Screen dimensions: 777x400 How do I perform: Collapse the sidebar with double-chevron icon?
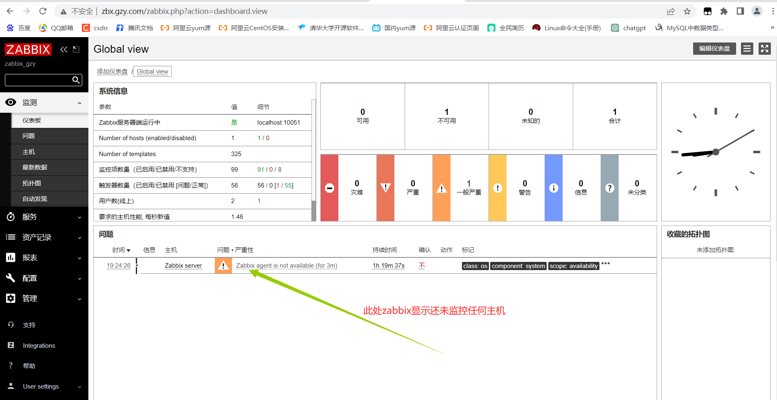coord(64,49)
